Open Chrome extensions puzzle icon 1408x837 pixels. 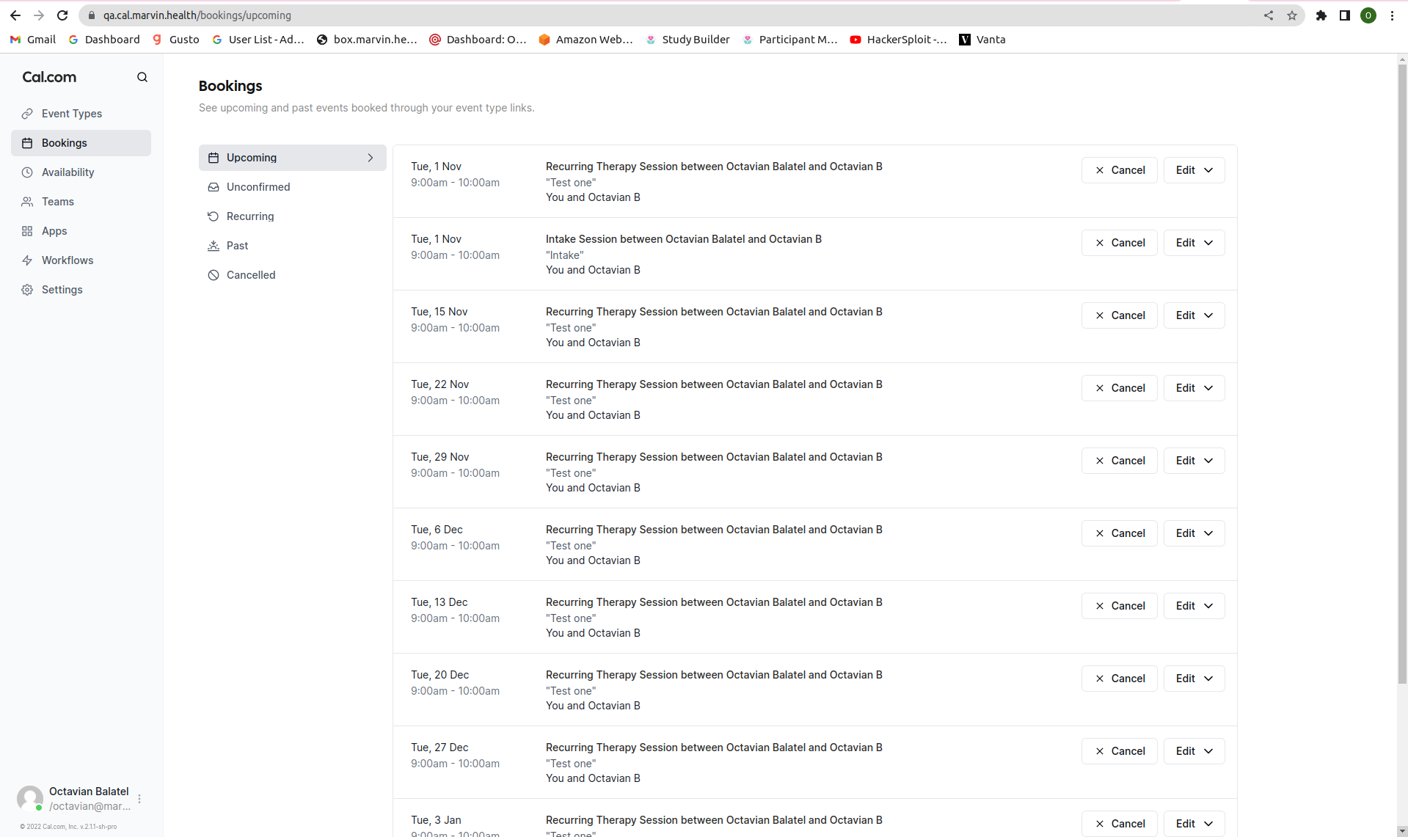click(1321, 15)
